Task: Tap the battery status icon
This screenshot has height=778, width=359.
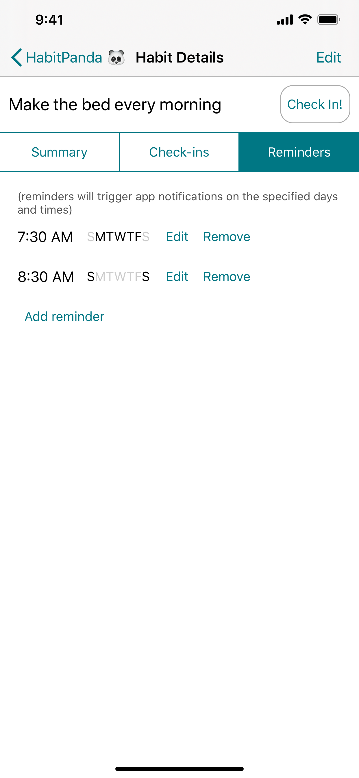Action: pos(328,20)
